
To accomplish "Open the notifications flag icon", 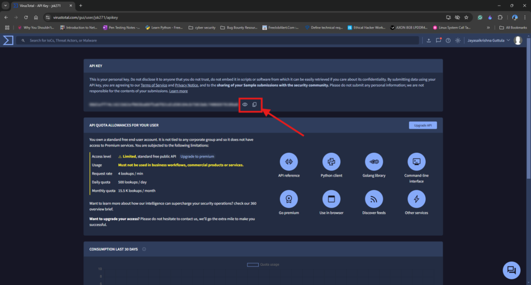I will point(439,40).
